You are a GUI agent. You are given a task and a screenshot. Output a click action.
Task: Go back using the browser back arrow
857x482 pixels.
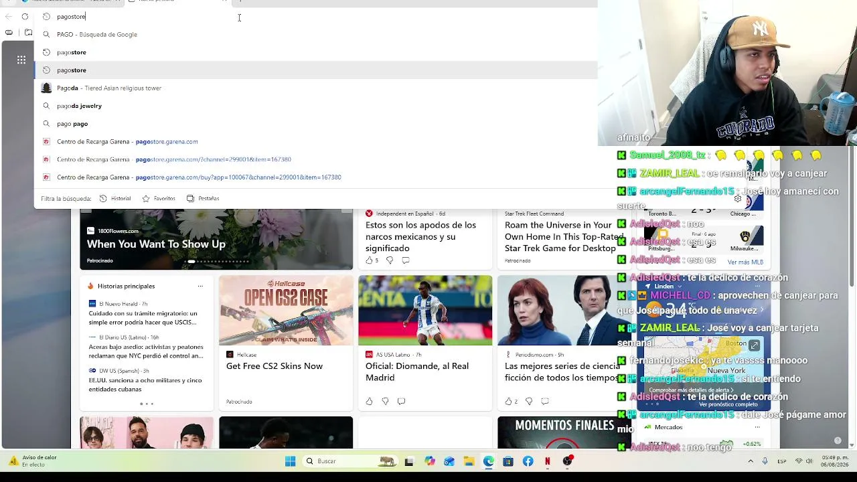click(8, 17)
